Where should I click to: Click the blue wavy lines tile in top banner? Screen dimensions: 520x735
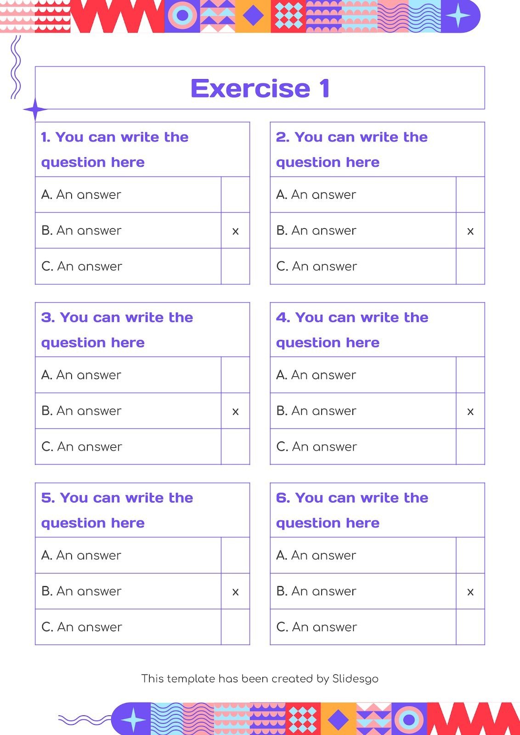424,16
